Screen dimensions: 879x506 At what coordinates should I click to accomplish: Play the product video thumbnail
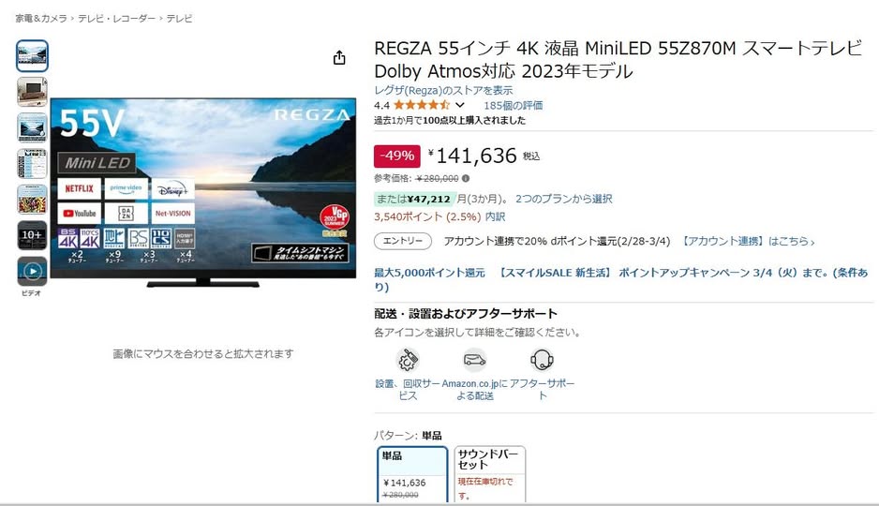coord(32,272)
